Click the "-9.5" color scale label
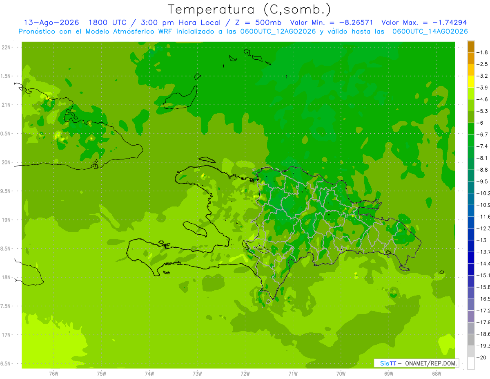The width and height of the screenshot is (490, 379). 483,181
